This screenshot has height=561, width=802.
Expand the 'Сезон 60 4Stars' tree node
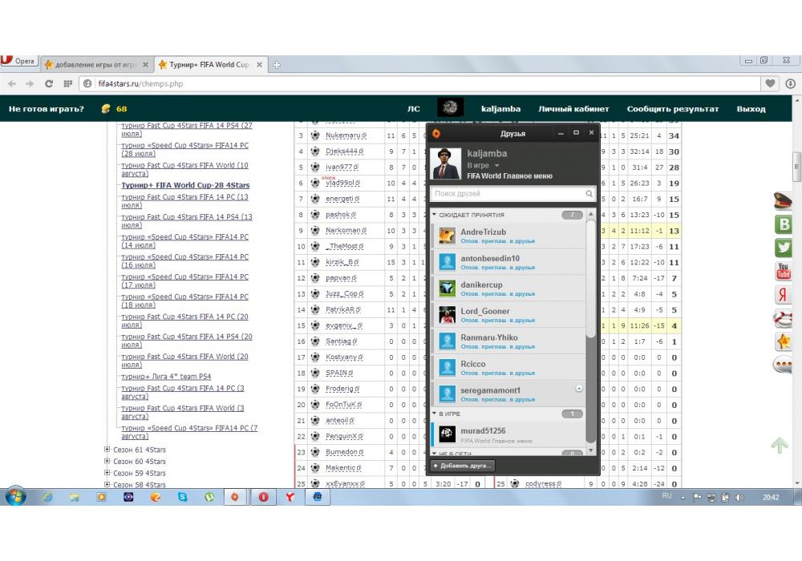pos(107,462)
